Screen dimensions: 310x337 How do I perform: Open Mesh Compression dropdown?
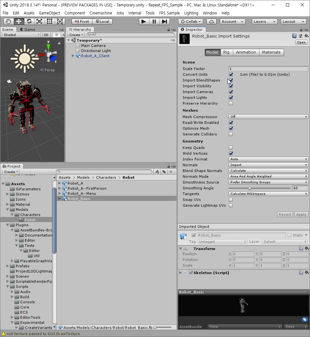tap(268, 117)
